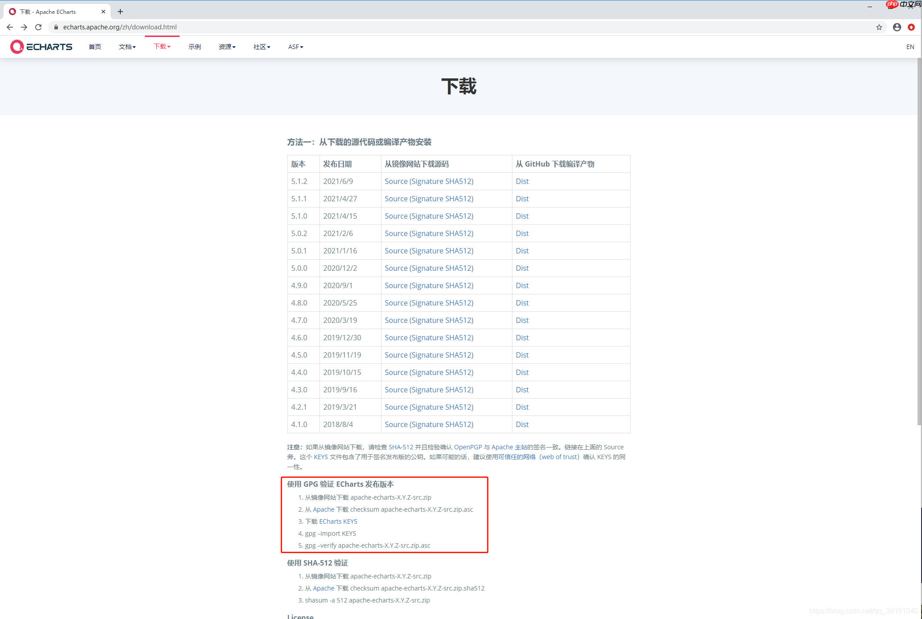The image size is (922, 619).
Task: Open Dist link for version 5.0.1
Action: [522, 251]
